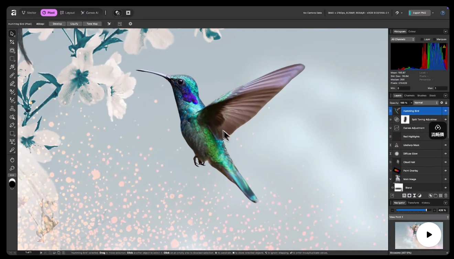This screenshot has height=259, width=454.
Task: Switch to the Colour tab
Action: pyautogui.click(x=412, y=31)
